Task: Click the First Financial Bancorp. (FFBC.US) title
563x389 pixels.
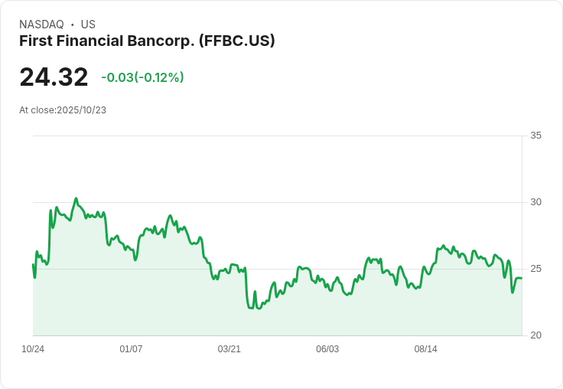Action: (x=147, y=41)
